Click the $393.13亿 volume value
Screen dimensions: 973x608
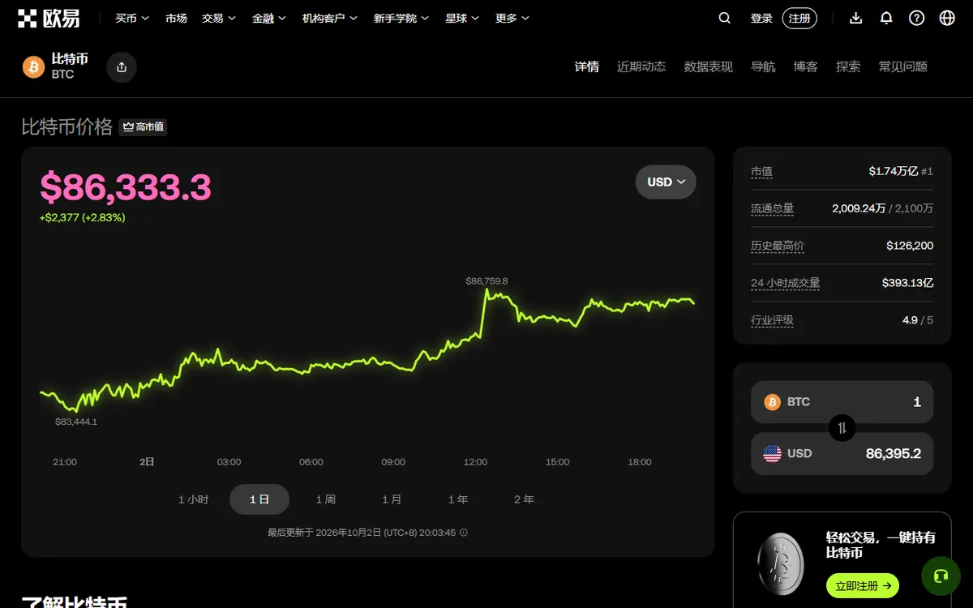click(x=908, y=283)
